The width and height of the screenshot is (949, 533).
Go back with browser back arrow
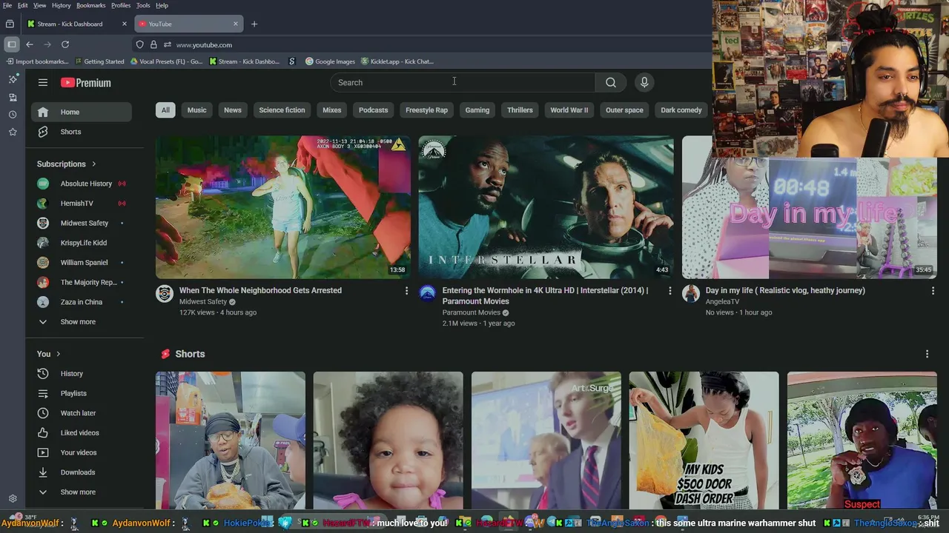[x=30, y=44]
